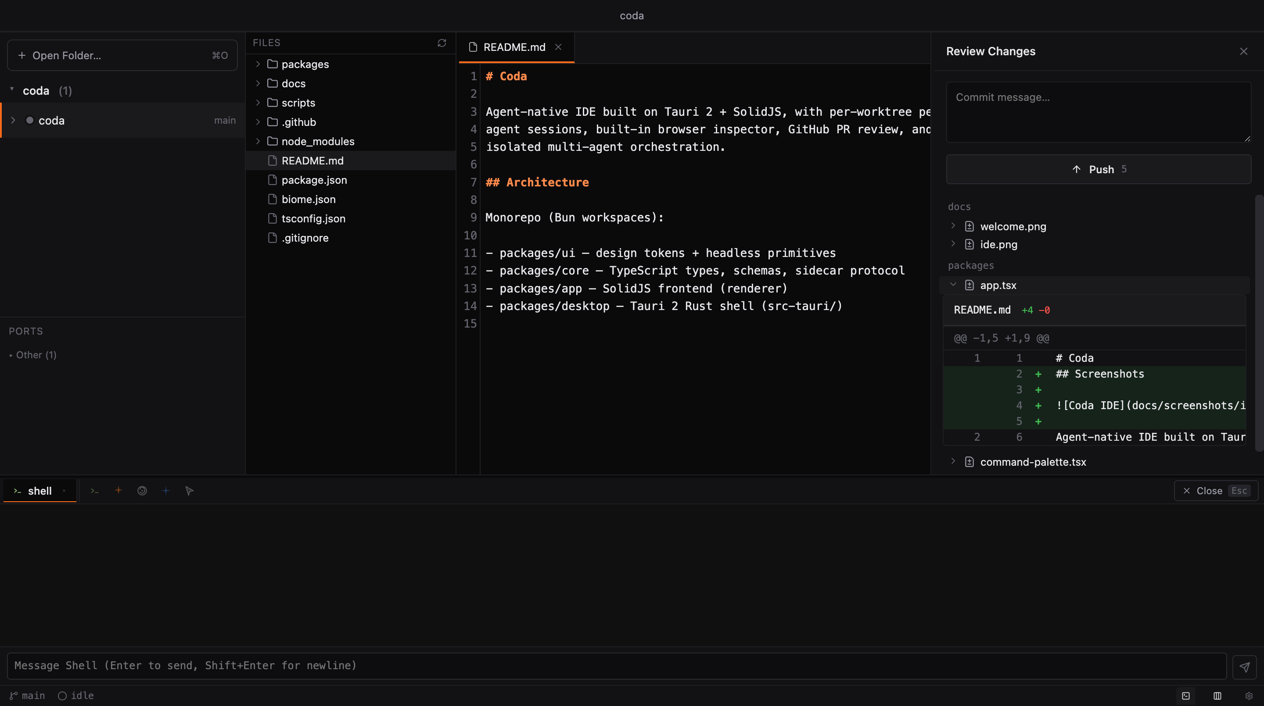The width and height of the screenshot is (1264, 706).
Task: Click the PORTS section header
Action: coord(25,332)
